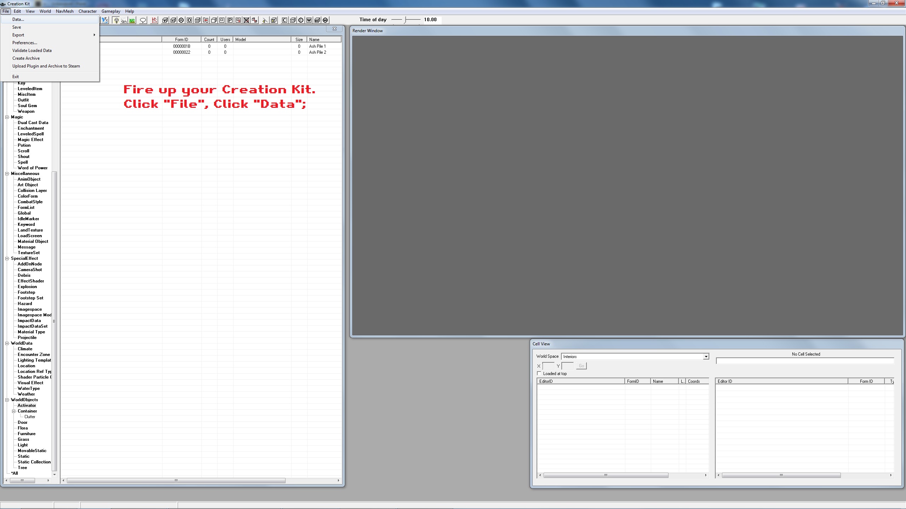Click the red navmesh triangle icon
The width and height of the screenshot is (906, 509).
[154, 20]
